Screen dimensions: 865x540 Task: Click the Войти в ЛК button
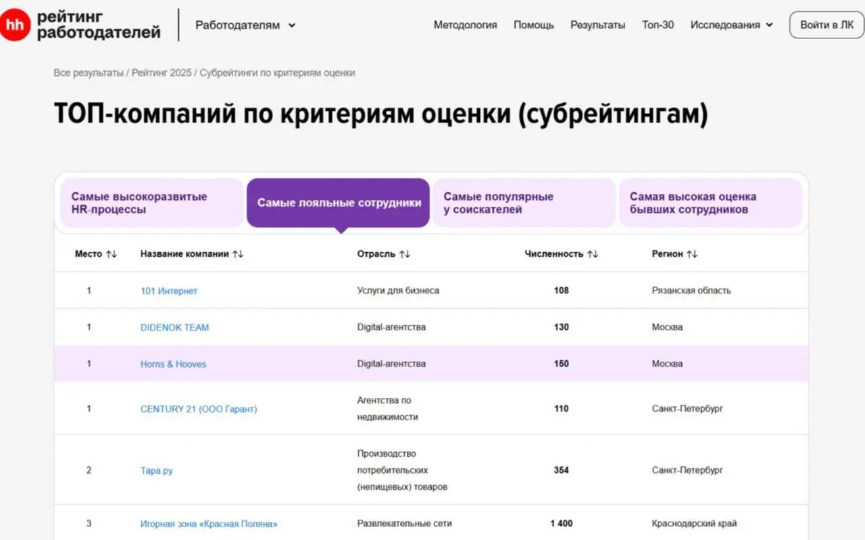(826, 25)
